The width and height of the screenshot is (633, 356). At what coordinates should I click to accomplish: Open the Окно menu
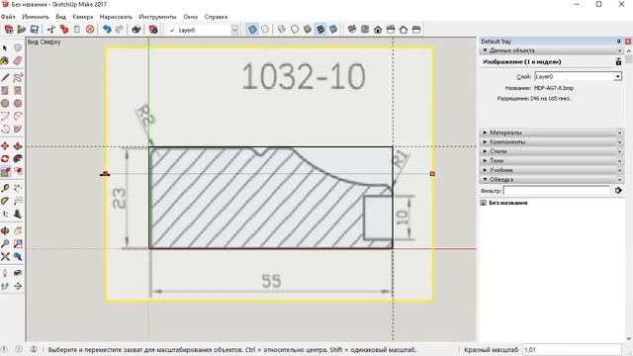(x=191, y=17)
